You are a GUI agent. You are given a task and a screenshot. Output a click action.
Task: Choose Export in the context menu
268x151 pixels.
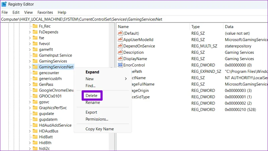[x=91, y=112]
